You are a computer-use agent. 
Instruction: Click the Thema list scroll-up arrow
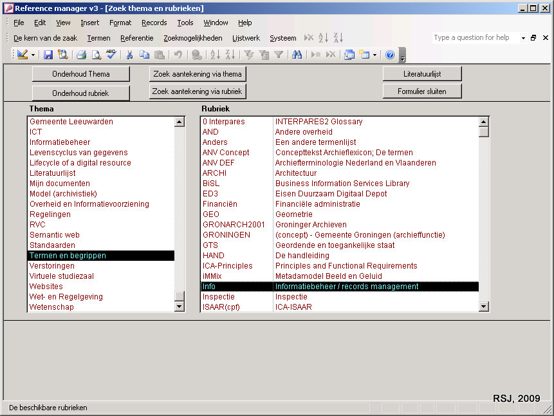click(180, 122)
